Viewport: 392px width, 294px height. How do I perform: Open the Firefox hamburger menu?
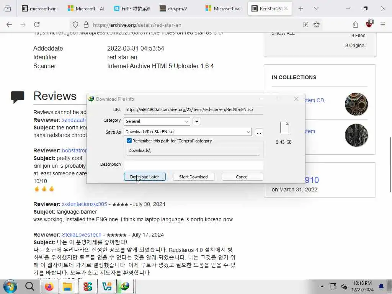[x=382, y=24]
